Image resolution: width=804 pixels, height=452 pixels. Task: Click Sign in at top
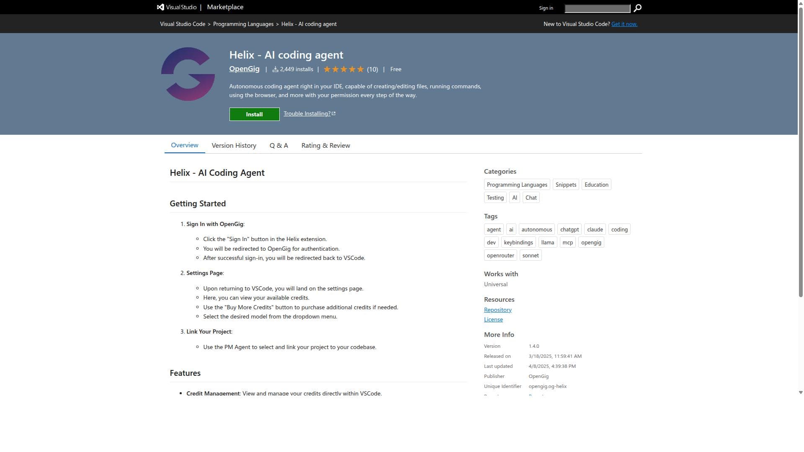point(546,8)
